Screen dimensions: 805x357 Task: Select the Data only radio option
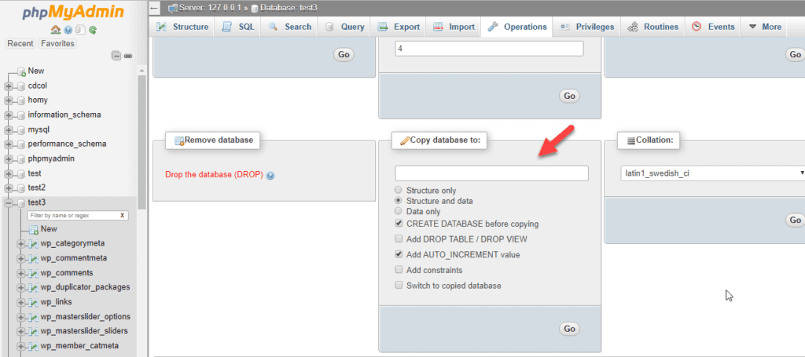399,211
